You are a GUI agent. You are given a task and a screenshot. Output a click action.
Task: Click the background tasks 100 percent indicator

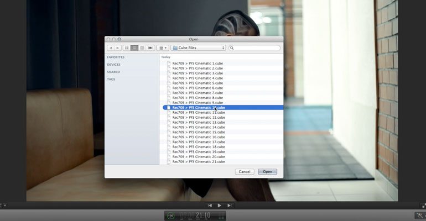point(170,216)
